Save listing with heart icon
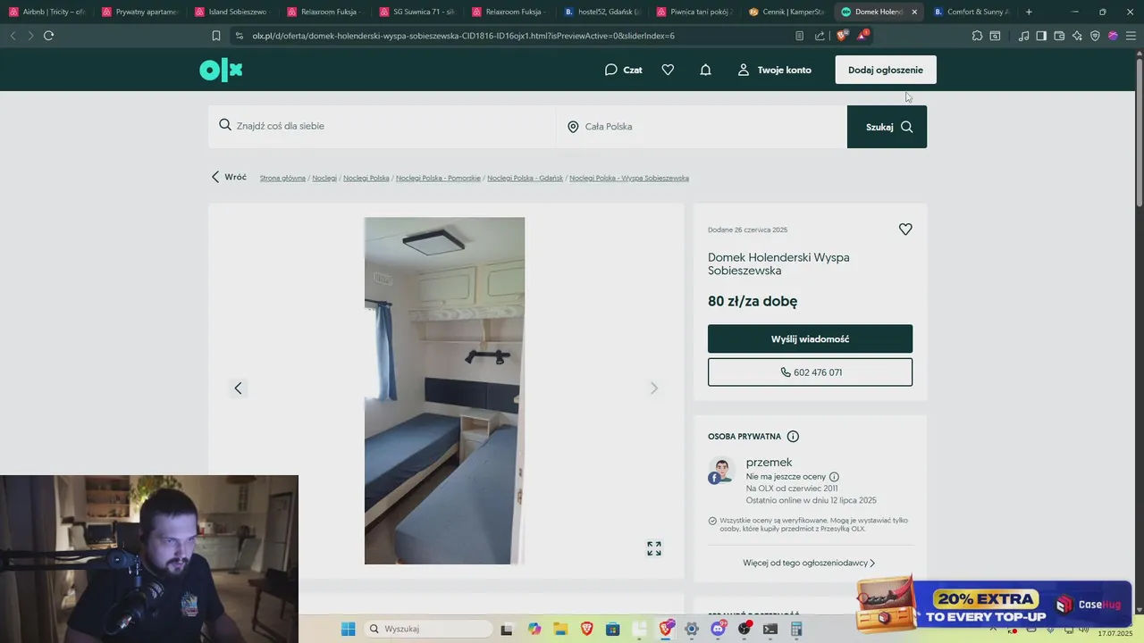 coord(905,230)
